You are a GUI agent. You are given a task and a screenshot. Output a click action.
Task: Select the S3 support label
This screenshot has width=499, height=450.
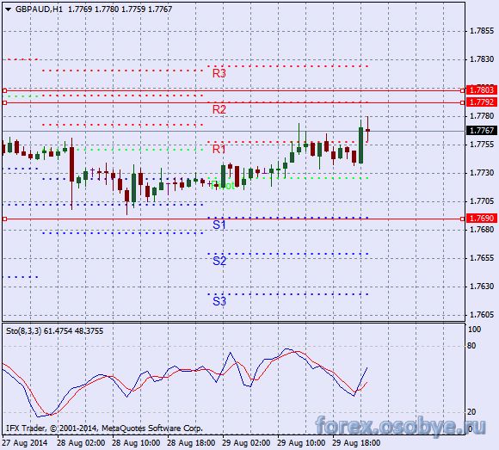pos(219,301)
